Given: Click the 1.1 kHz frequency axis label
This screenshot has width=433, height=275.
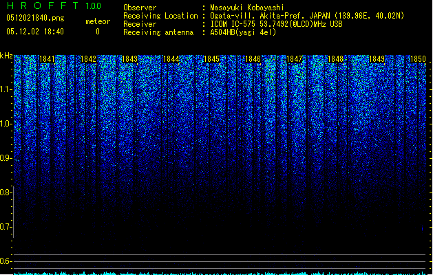Looking at the screenshot, I should point(6,89).
